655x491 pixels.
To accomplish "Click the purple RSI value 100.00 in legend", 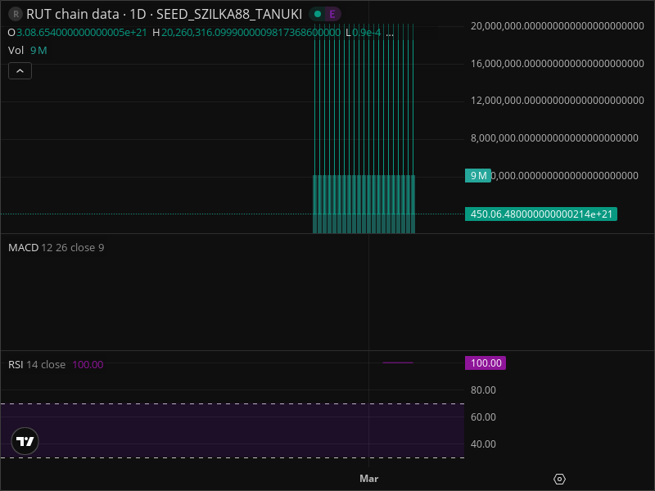I will pyautogui.click(x=88, y=364).
